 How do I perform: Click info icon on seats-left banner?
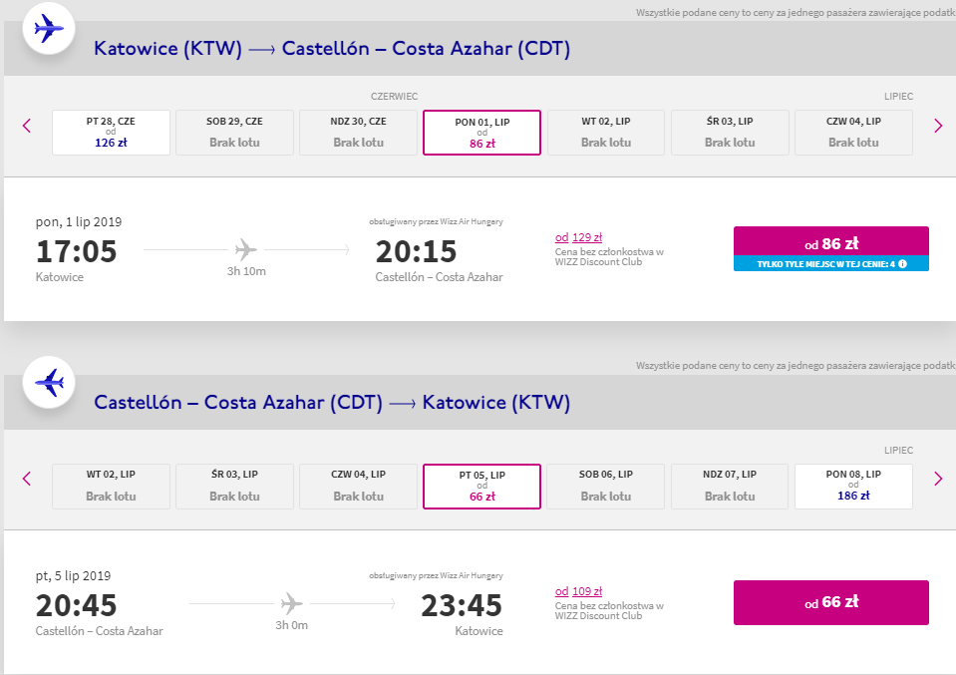(x=902, y=264)
